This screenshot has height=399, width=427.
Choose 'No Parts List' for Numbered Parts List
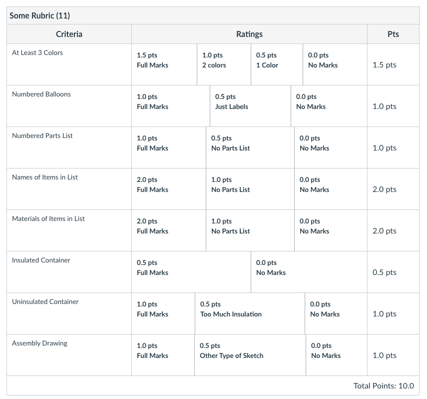250,147
